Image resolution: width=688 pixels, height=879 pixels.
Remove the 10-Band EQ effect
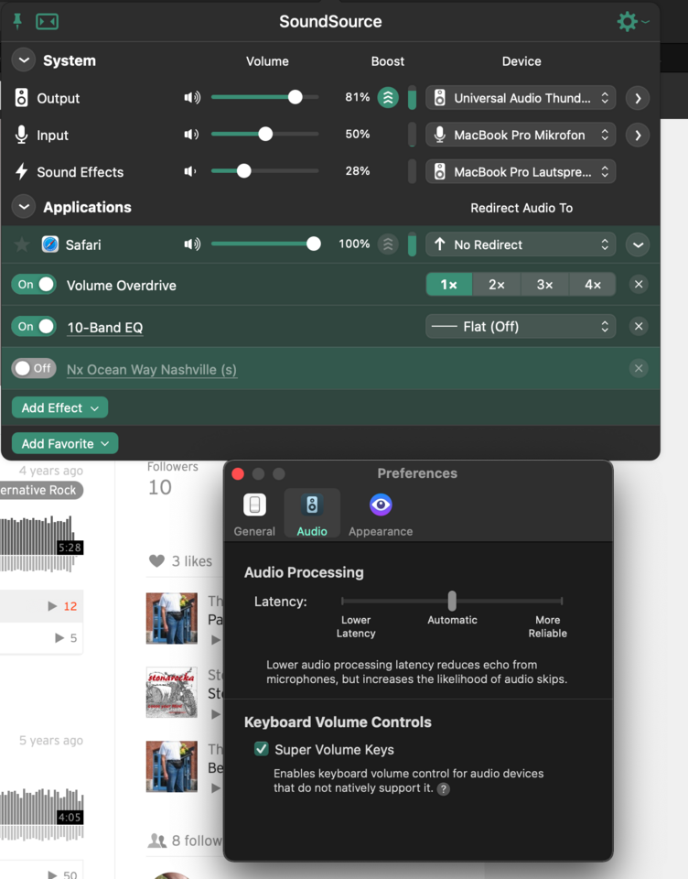[x=638, y=326]
